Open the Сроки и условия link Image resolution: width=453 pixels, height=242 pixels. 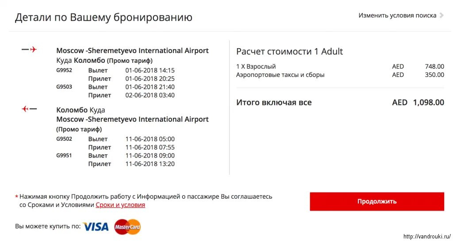click(x=120, y=205)
